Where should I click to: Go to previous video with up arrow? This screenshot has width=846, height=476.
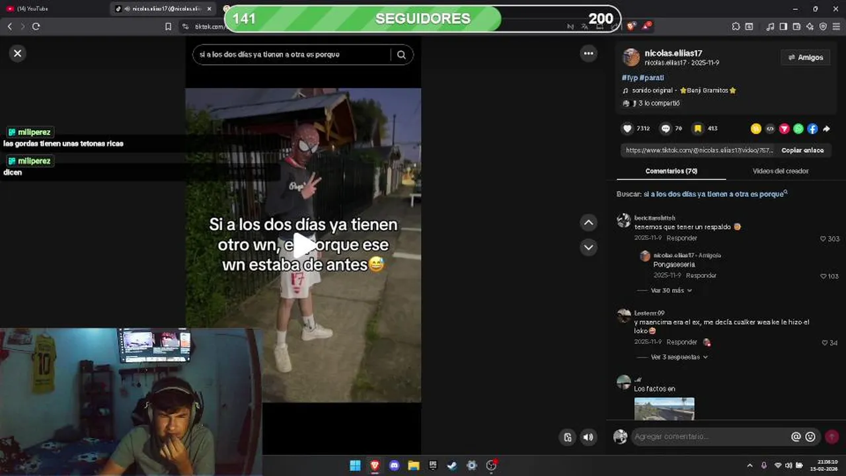(x=588, y=223)
